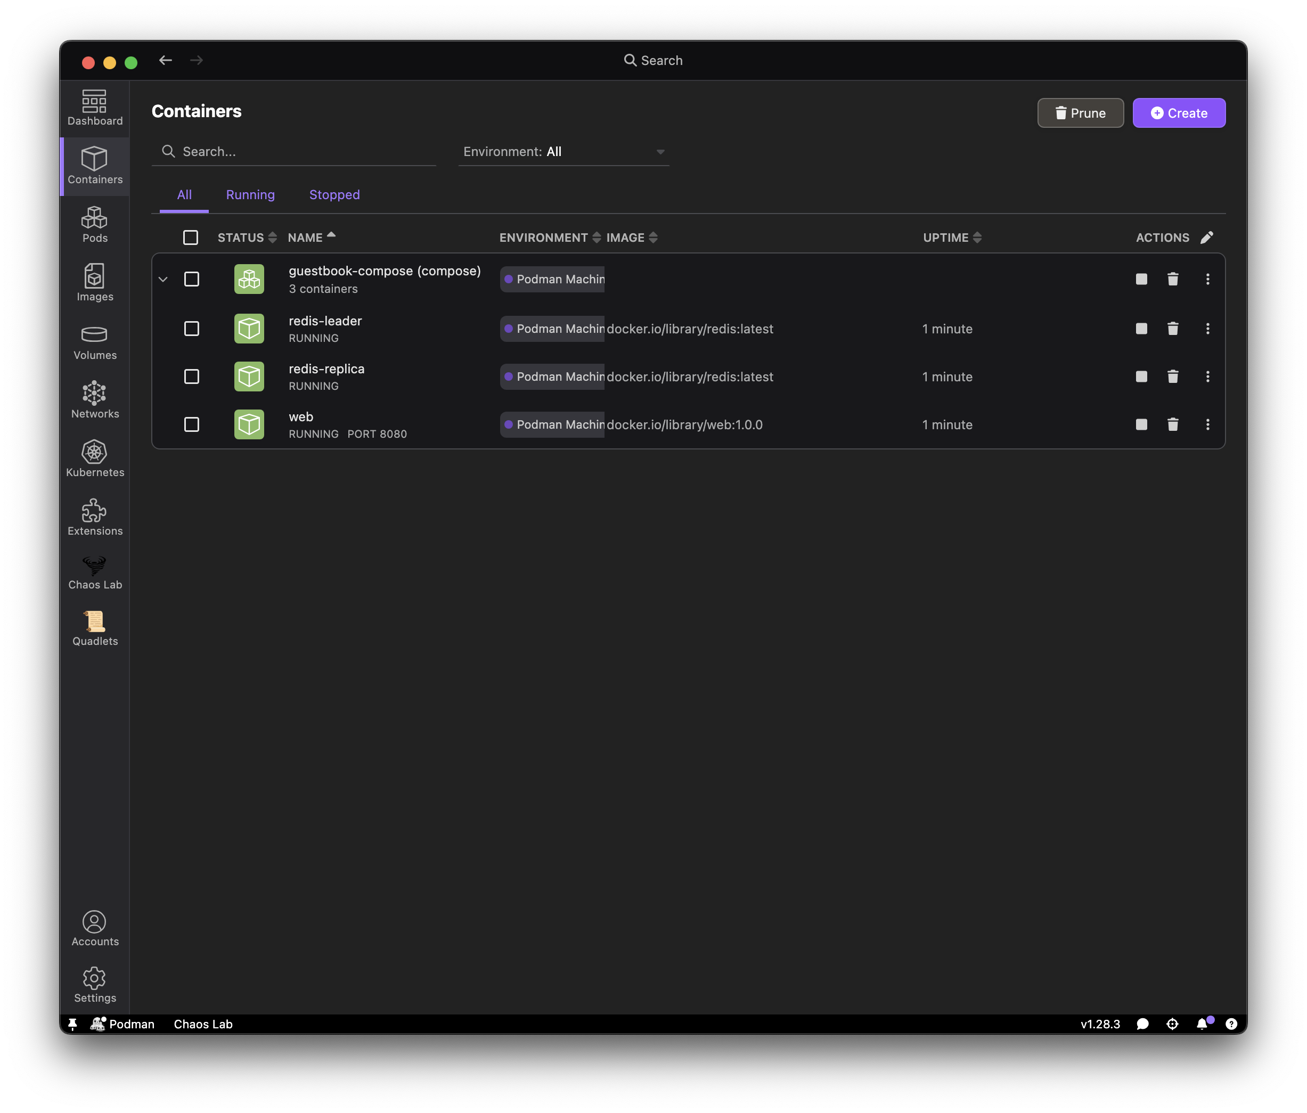Open the Settings page
The width and height of the screenshot is (1307, 1113).
(x=95, y=984)
